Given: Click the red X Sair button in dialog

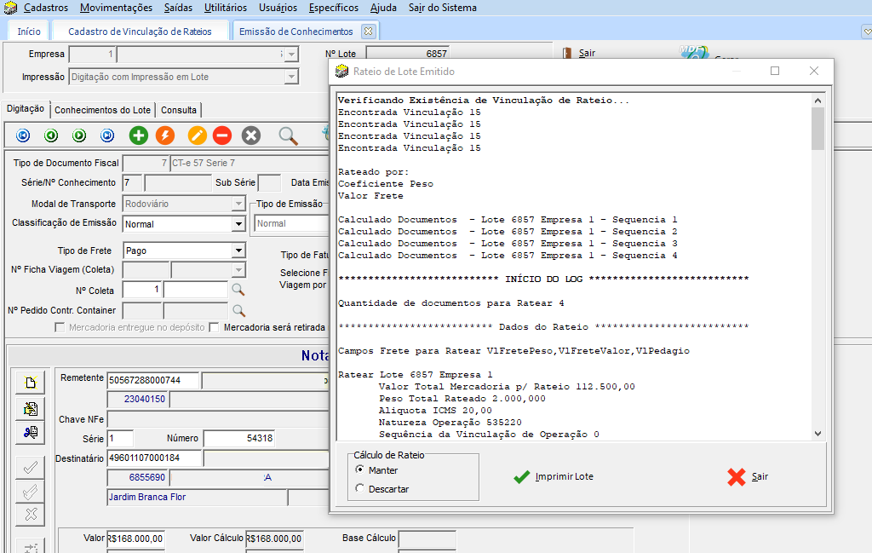Looking at the screenshot, I should pyautogui.click(x=748, y=476).
